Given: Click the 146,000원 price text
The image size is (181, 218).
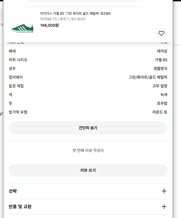Looking at the screenshot, I should pos(49,25).
